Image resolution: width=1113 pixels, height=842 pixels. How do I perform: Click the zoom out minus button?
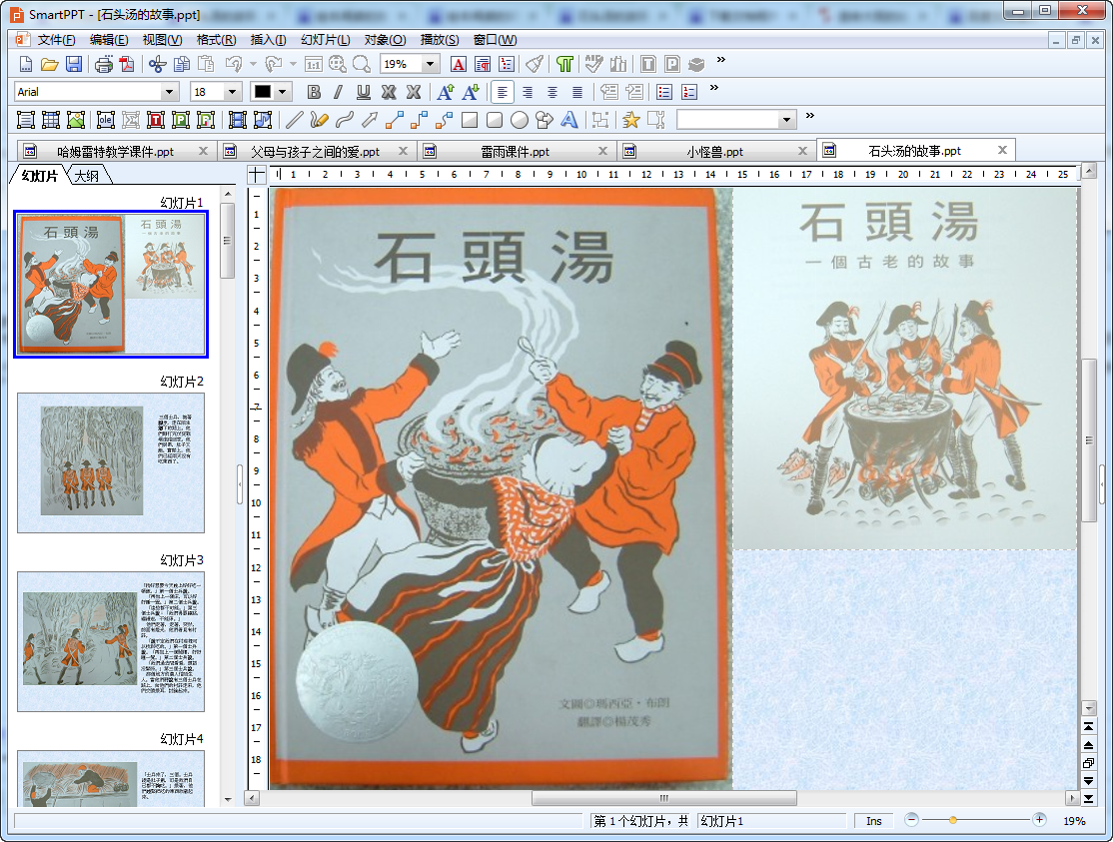tap(911, 820)
